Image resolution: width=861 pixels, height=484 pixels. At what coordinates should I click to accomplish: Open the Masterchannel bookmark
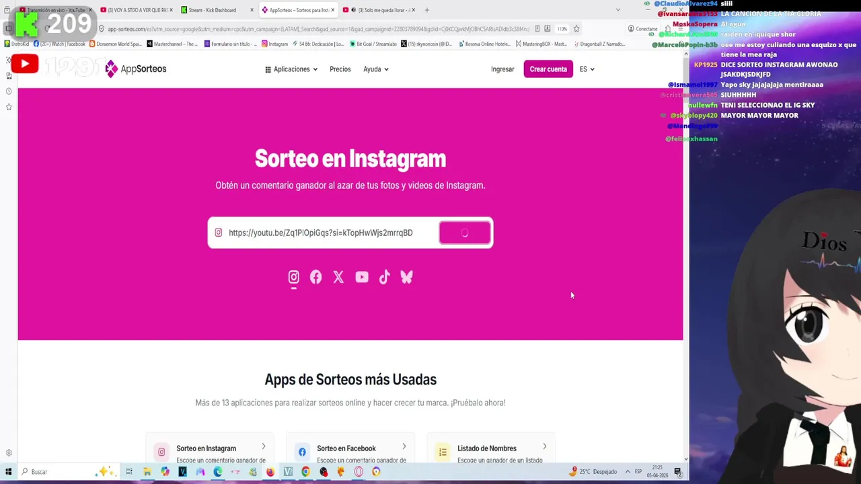[x=172, y=44]
